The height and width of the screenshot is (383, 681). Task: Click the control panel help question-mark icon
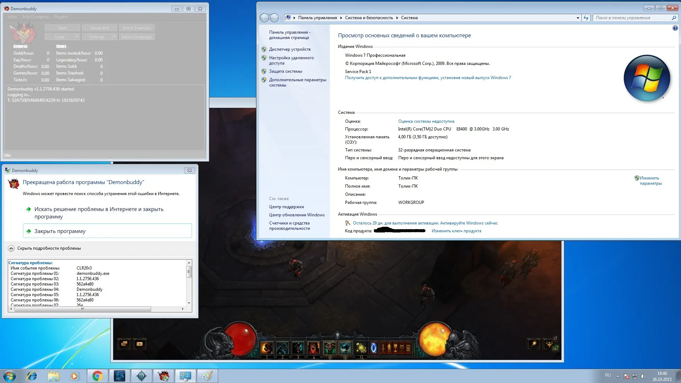(x=675, y=28)
